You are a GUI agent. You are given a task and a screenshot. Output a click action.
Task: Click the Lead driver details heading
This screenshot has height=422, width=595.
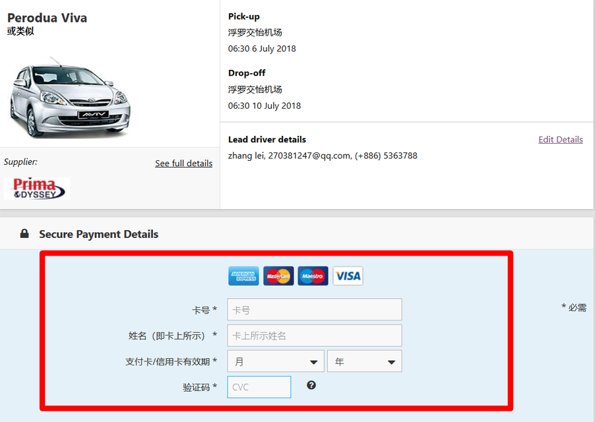tap(267, 140)
